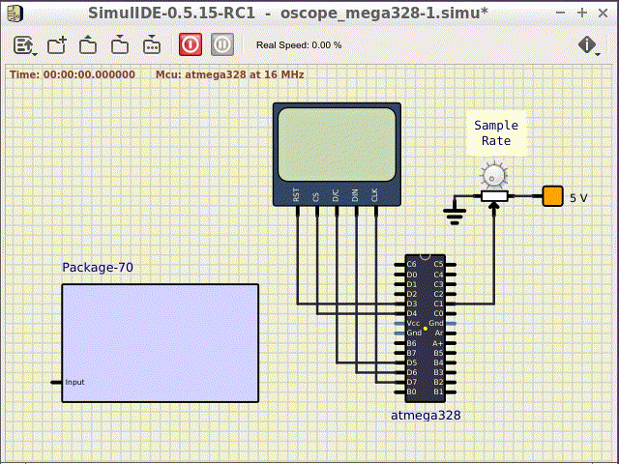This screenshot has height=464, width=619.
Task: Open an existing circuit file
Action: [x=88, y=45]
